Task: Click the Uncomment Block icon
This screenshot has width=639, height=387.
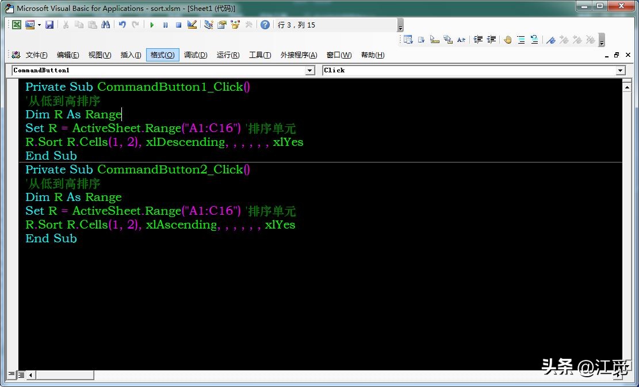Action: [x=534, y=40]
